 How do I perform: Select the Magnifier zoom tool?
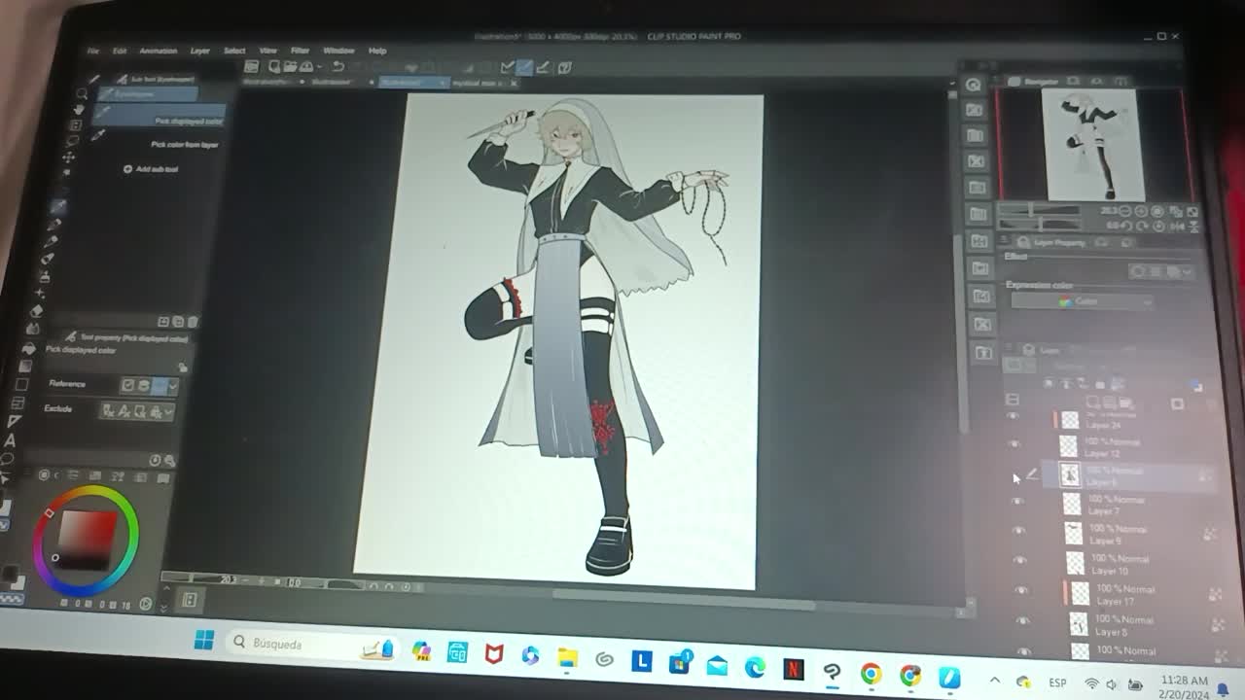tap(81, 93)
